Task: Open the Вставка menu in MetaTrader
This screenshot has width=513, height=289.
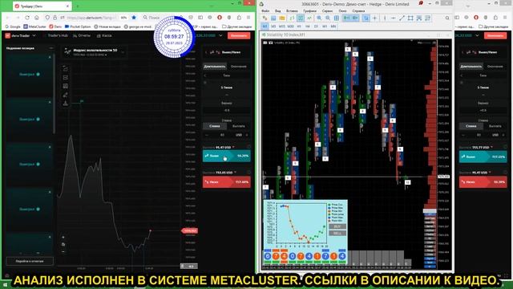Action: point(292,10)
